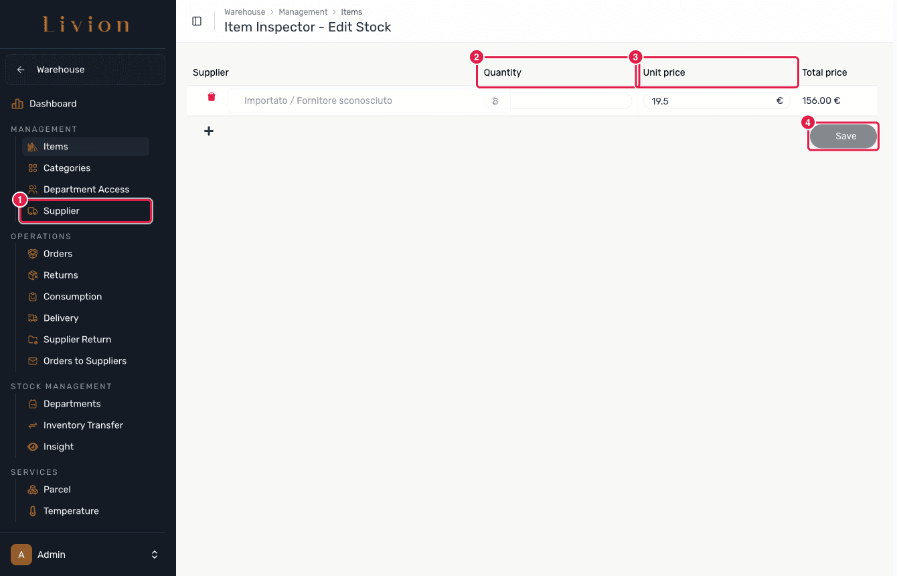The height and width of the screenshot is (576, 897).
Task: Go back using Warehouse arrow icon
Action: (21, 70)
